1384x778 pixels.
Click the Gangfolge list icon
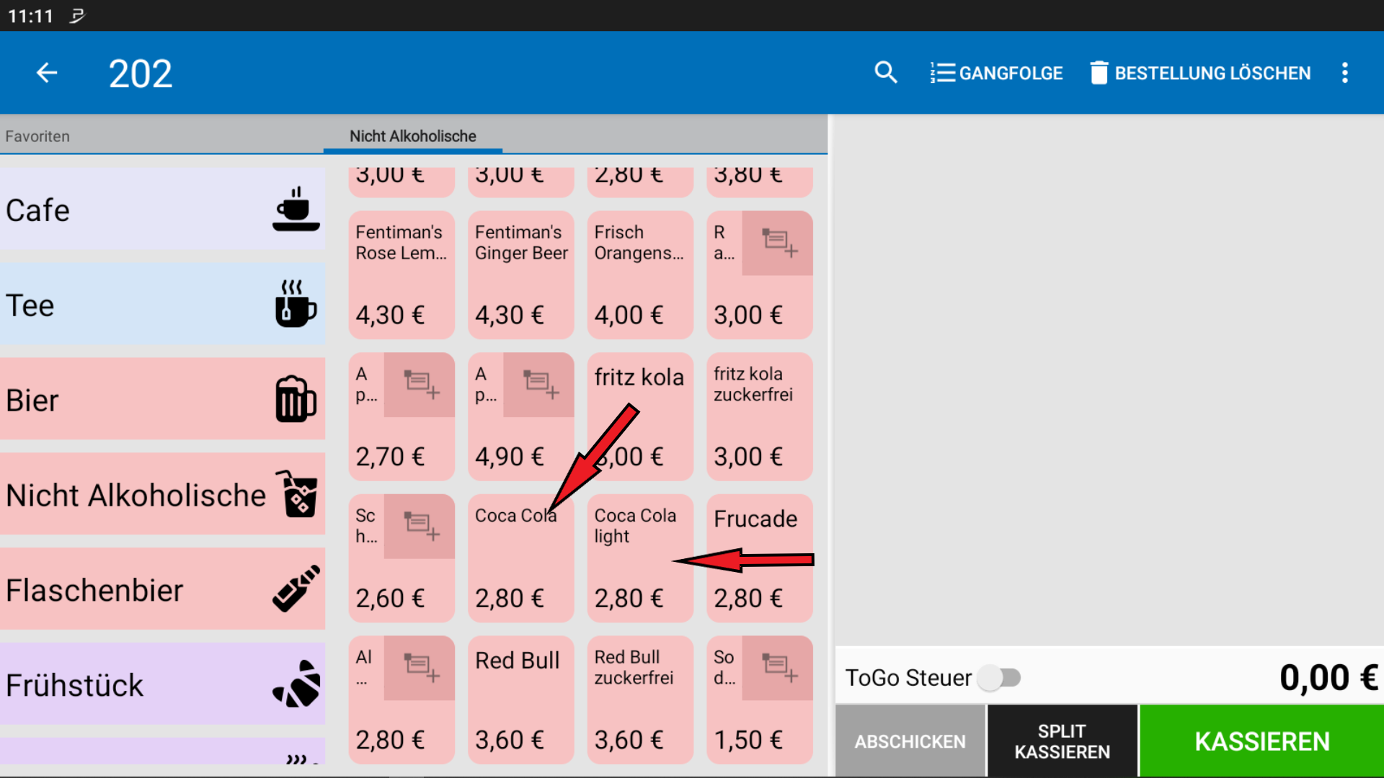(942, 73)
